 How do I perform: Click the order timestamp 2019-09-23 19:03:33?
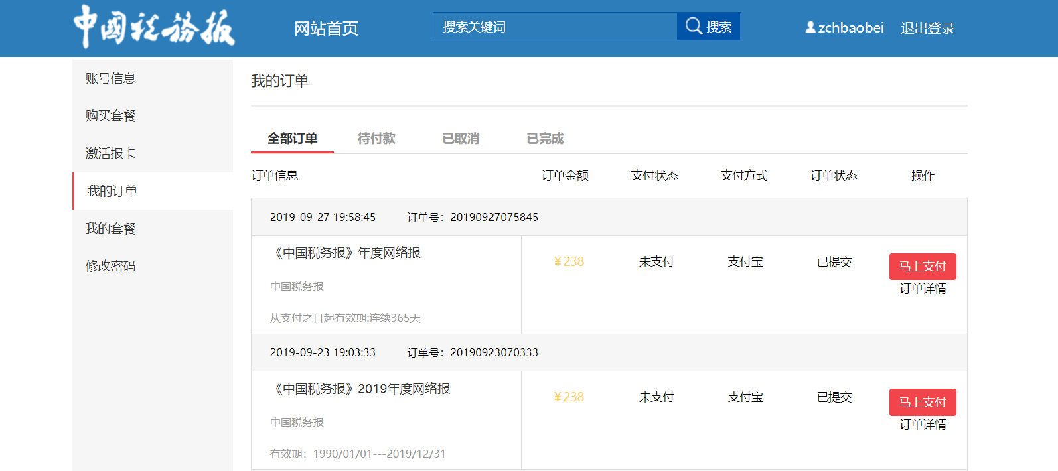tap(323, 352)
